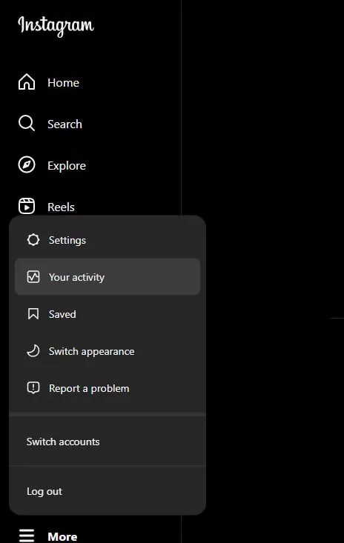344x543 pixels.
Task: Toggle dark mode via moon icon
Action: pyautogui.click(x=33, y=351)
